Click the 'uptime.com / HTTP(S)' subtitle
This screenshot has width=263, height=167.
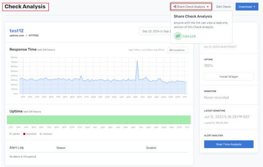(x=24, y=35)
